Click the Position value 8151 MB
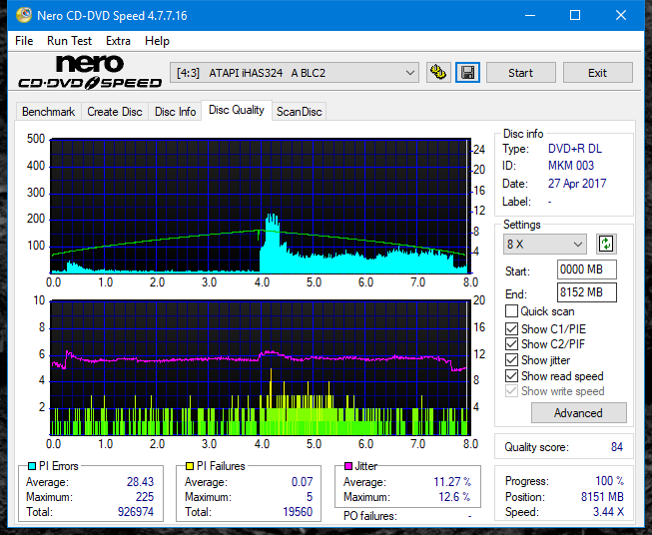This screenshot has width=652, height=535. point(602,497)
